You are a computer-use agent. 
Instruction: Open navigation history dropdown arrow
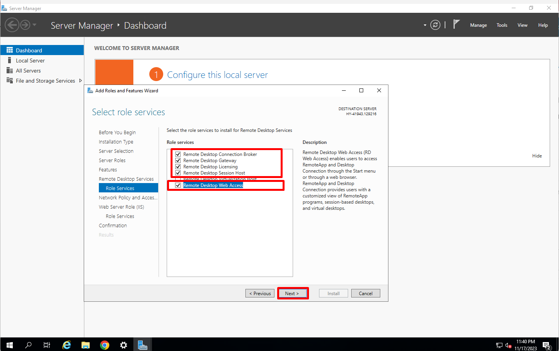coord(35,25)
